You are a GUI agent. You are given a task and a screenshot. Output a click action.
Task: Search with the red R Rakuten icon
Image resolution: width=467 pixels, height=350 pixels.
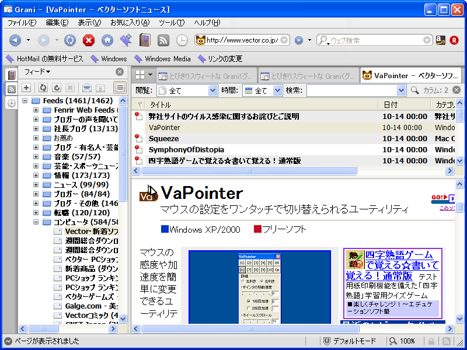click(x=454, y=40)
